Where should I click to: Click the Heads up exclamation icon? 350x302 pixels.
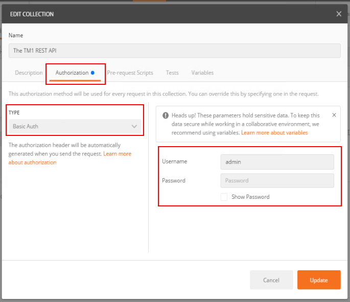click(166, 115)
